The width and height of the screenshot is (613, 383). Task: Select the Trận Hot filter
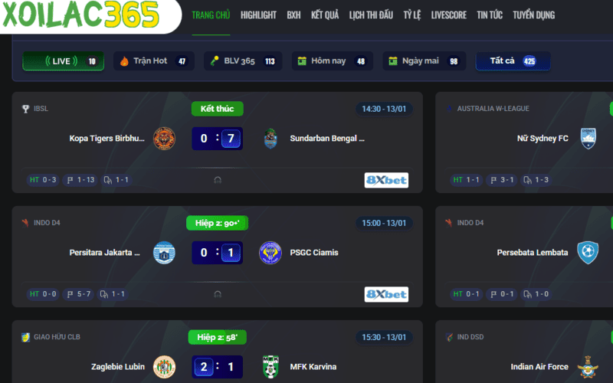click(x=154, y=61)
